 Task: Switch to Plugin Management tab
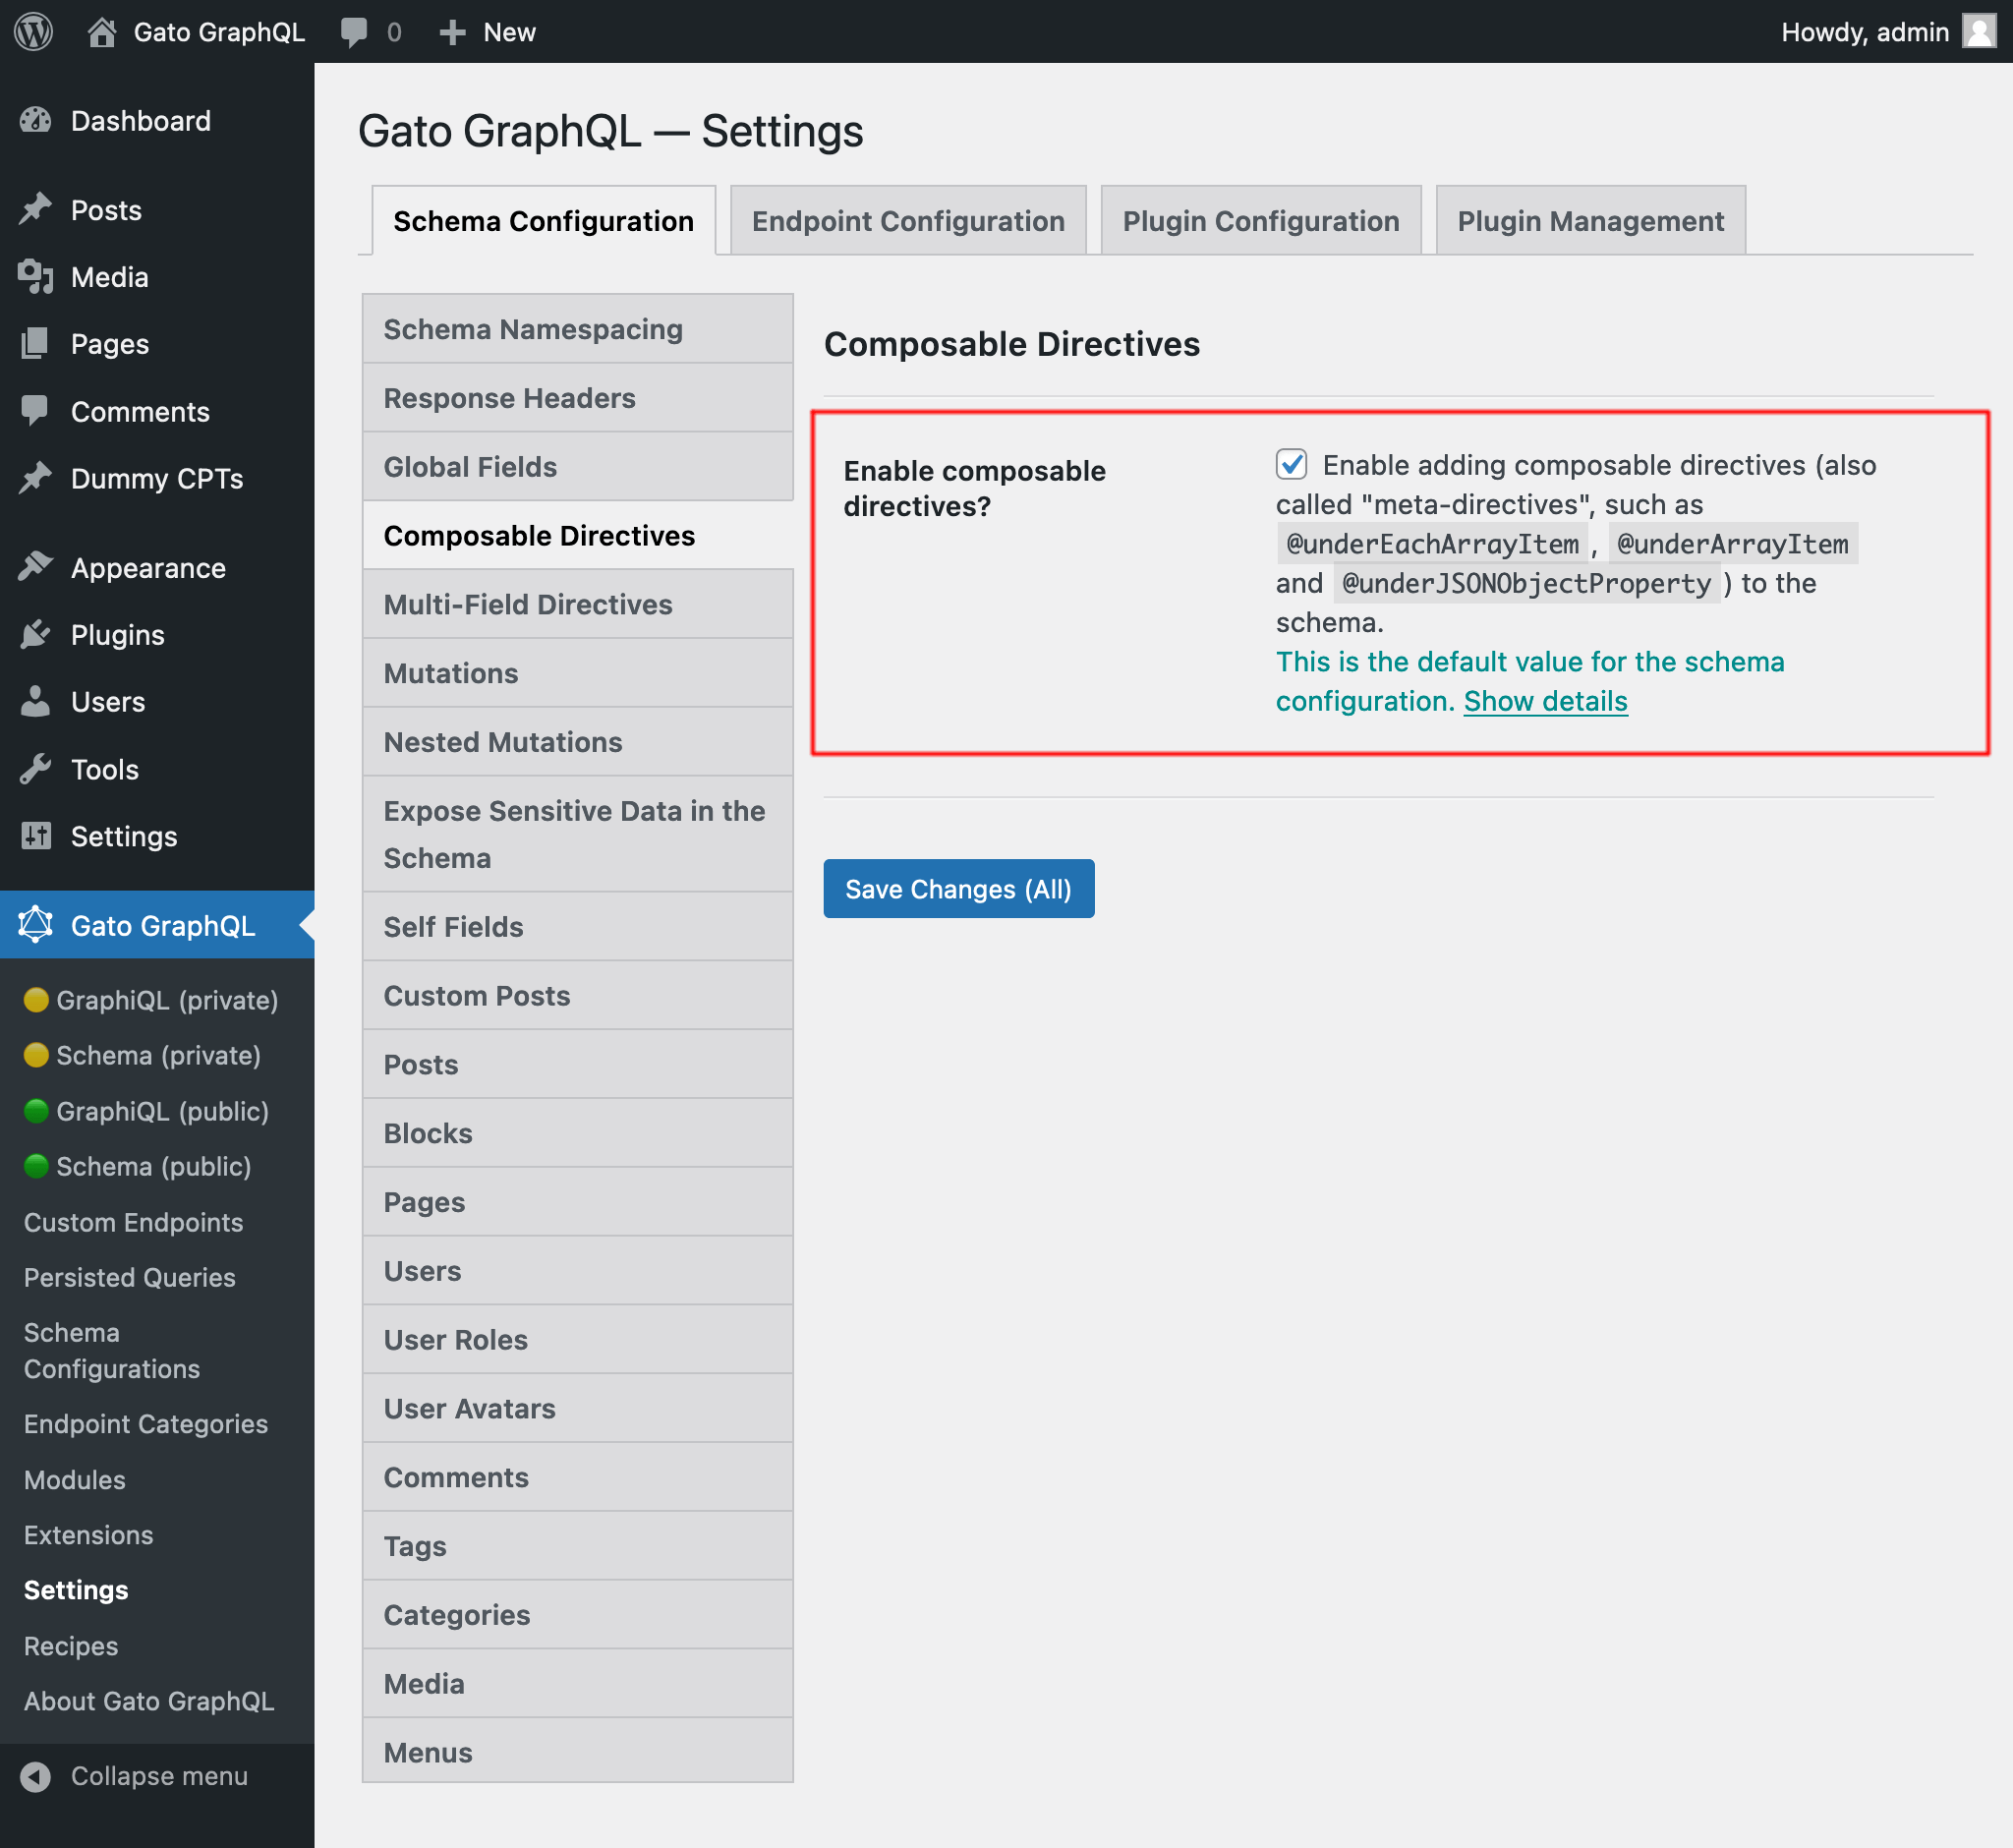(1590, 220)
